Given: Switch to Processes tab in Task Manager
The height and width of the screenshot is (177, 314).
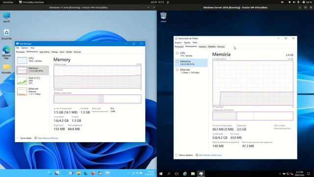Looking at the screenshot, I should coord(20,52).
